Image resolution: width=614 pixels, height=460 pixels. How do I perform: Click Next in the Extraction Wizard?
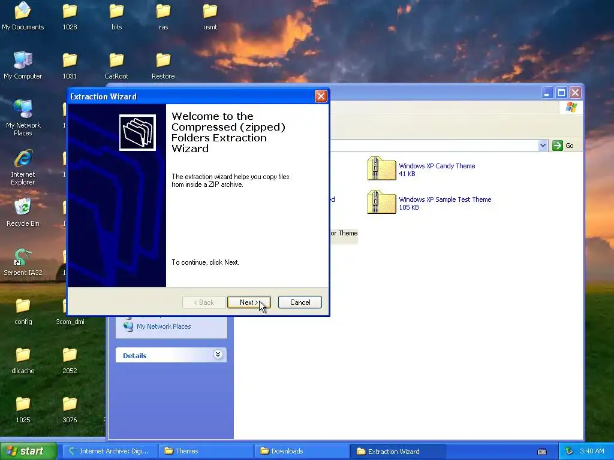point(249,302)
